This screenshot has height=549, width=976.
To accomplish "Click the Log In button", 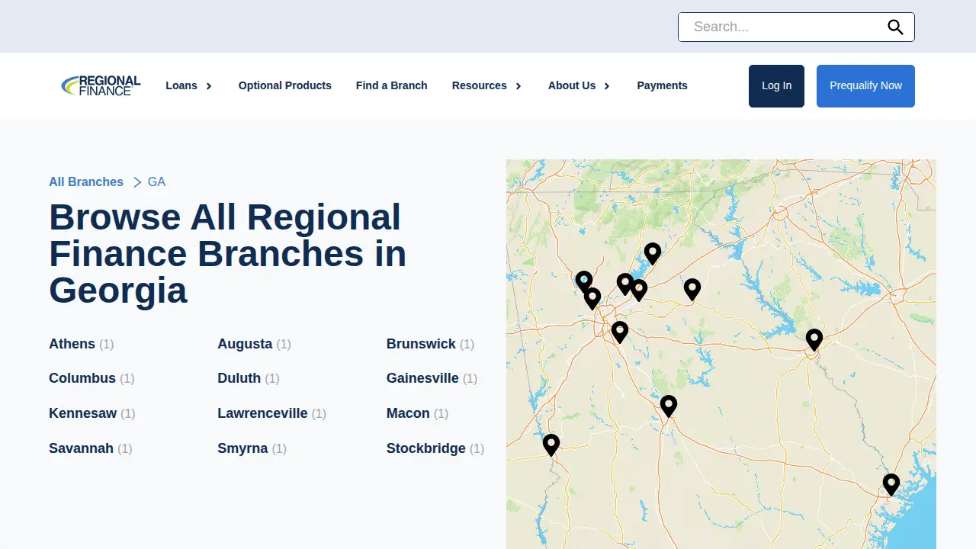I will 776,86.
